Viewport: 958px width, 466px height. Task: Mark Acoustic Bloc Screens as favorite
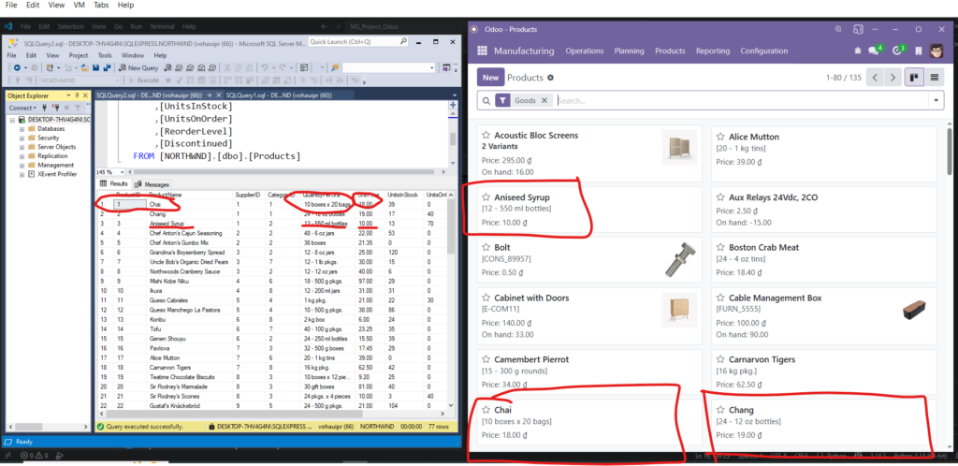tap(486, 136)
